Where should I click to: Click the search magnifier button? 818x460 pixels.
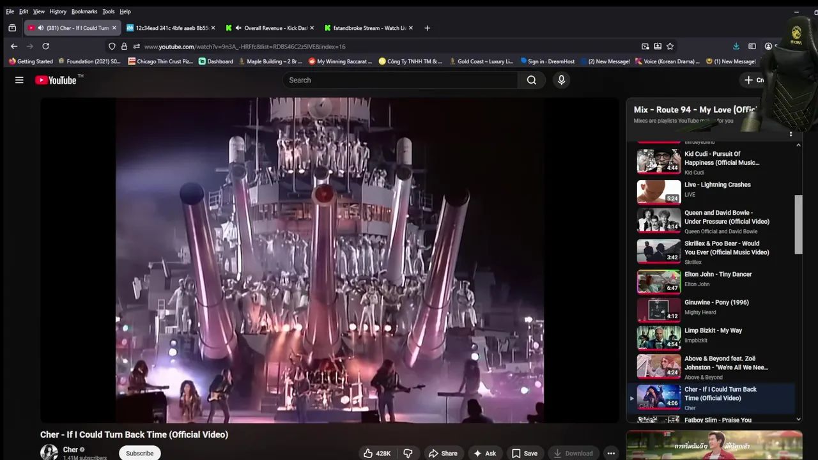pyautogui.click(x=532, y=80)
